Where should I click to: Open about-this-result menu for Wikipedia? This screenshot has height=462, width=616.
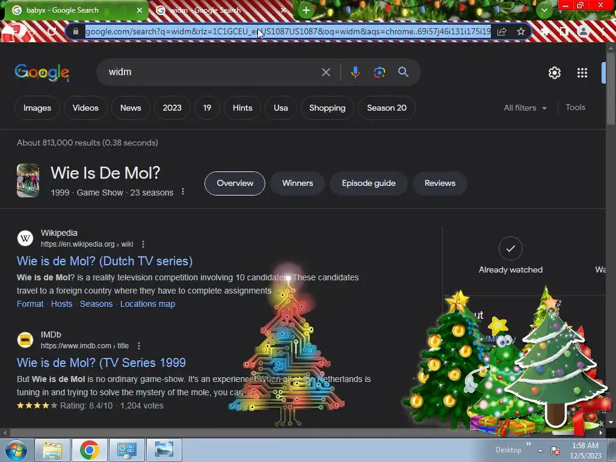click(143, 244)
